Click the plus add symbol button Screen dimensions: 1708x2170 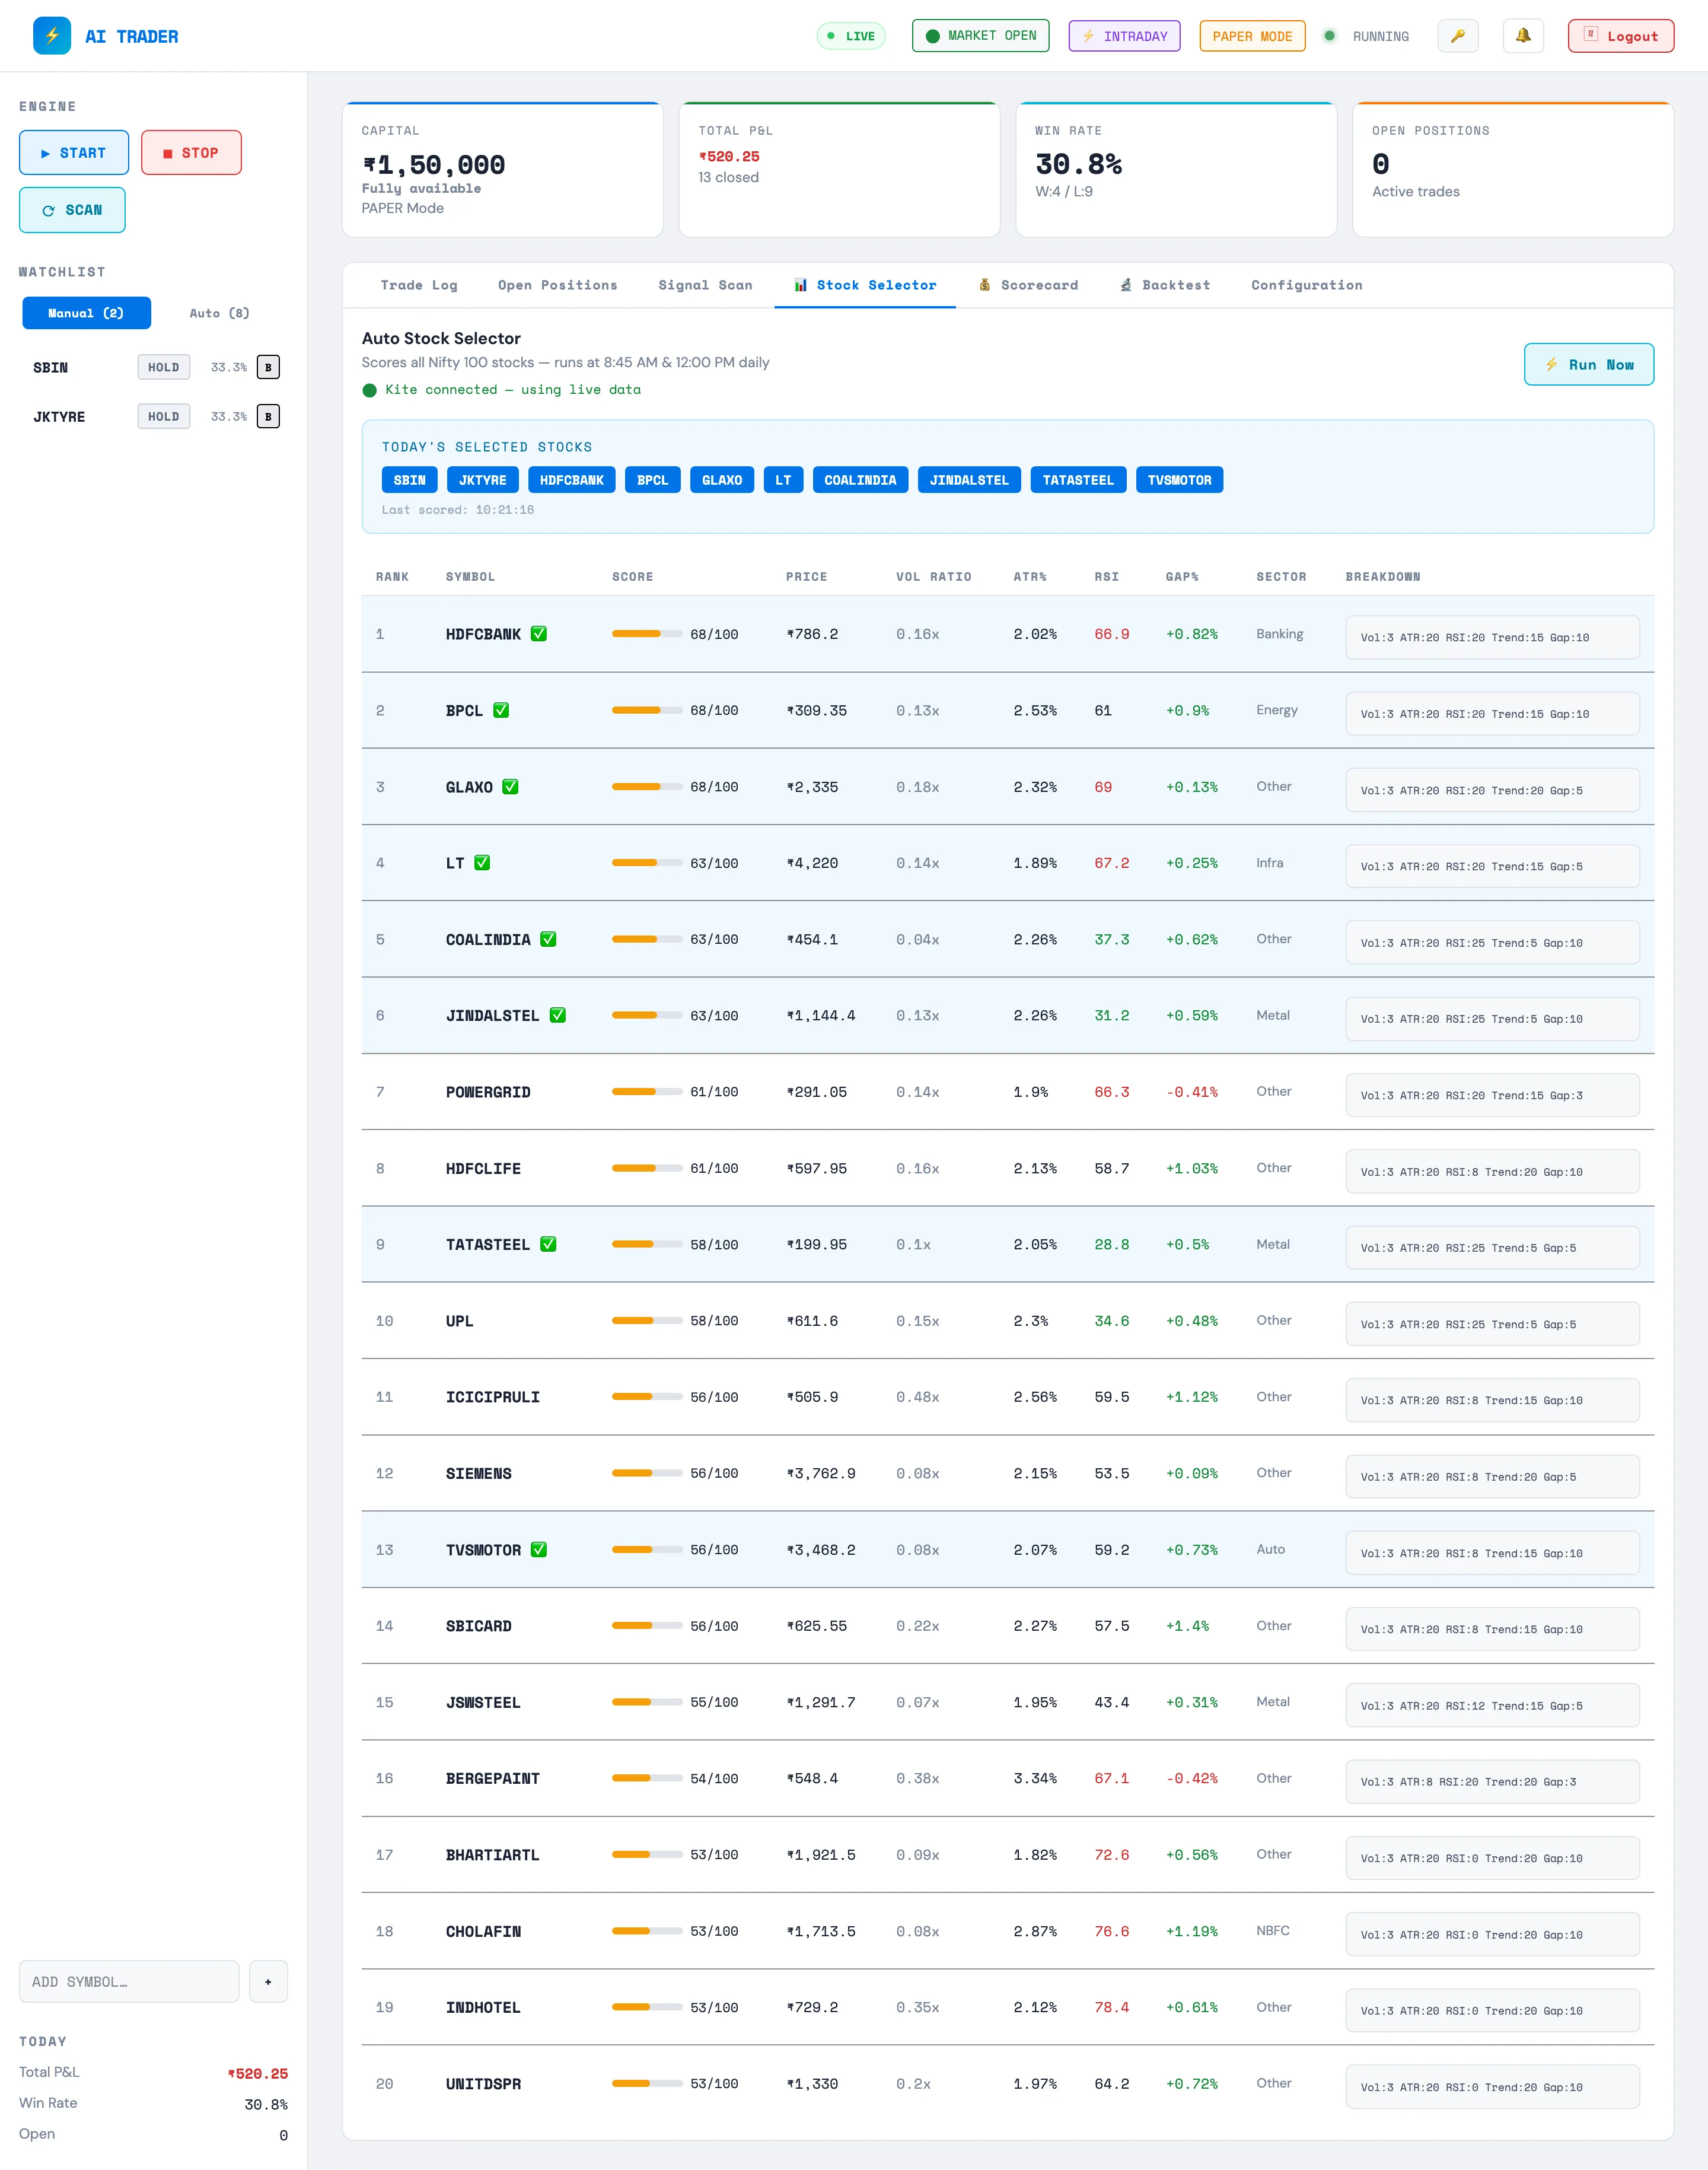(268, 1981)
